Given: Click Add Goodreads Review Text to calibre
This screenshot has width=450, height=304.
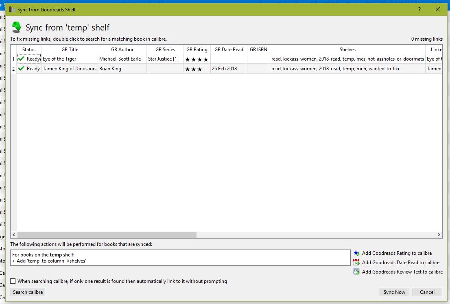Looking at the screenshot, I should (x=402, y=271).
